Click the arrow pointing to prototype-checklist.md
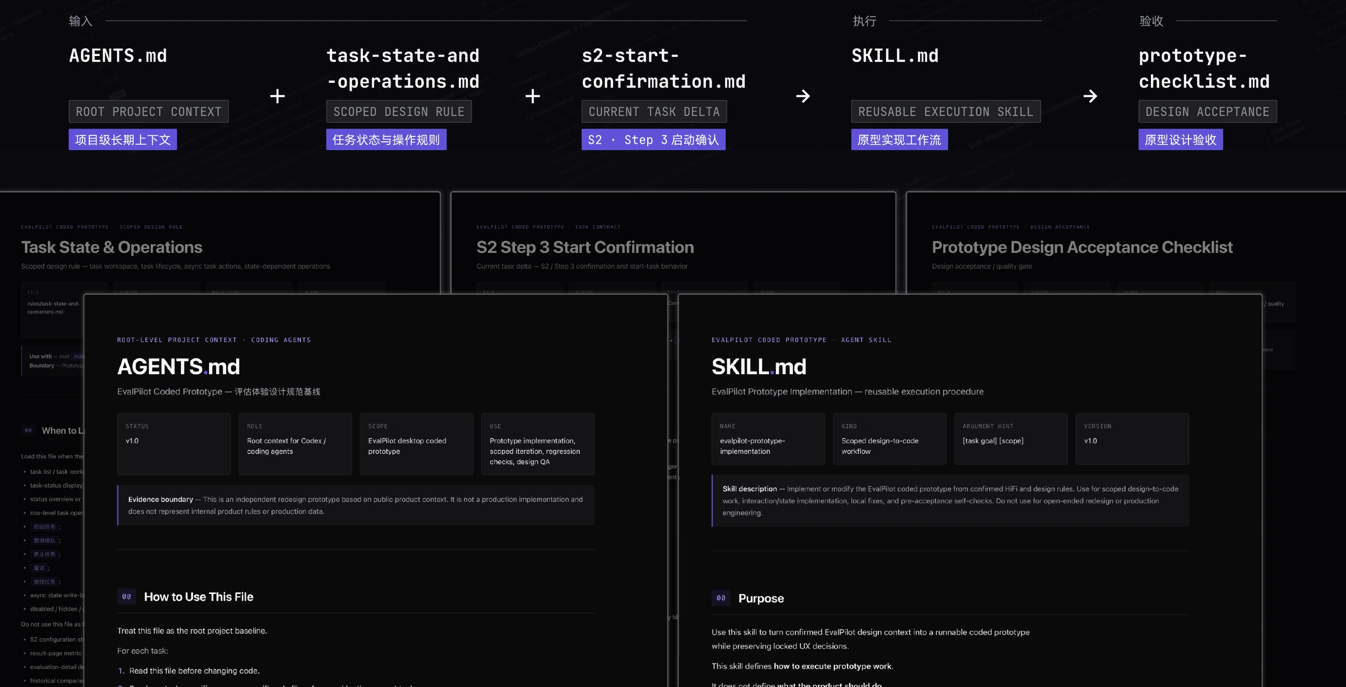Image resolution: width=1346 pixels, height=687 pixels. [1090, 96]
